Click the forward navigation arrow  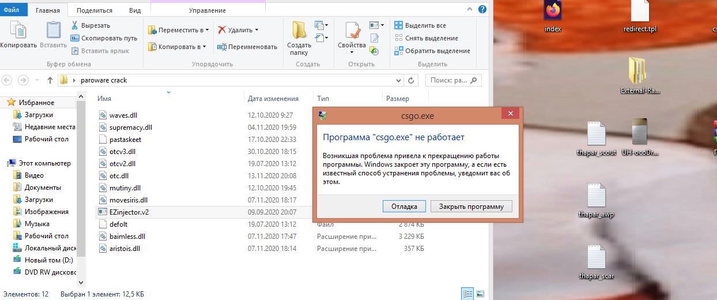point(24,80)
